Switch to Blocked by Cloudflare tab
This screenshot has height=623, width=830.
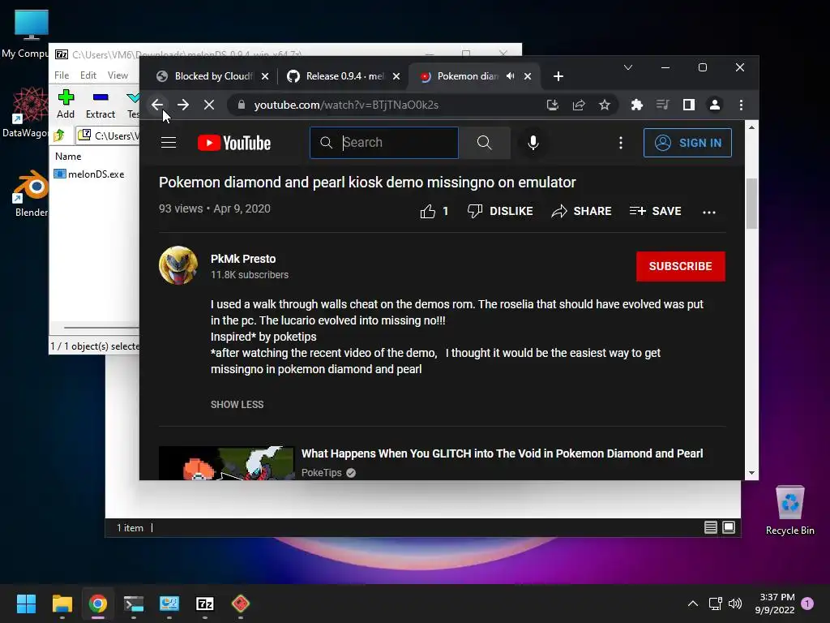[207, 76]
